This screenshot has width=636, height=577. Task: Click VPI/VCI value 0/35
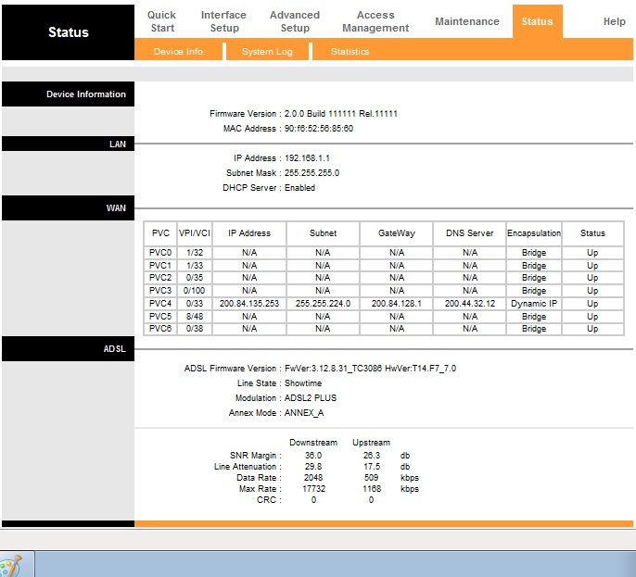(x=195, y=278)
